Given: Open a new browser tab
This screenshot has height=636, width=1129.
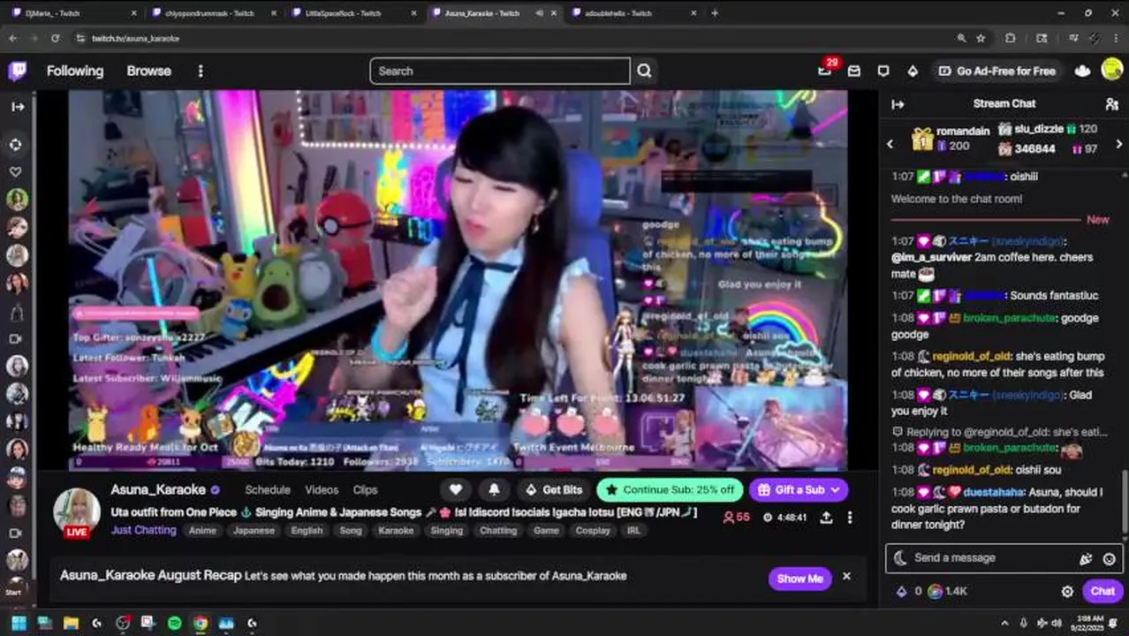Looking at the screenshot, I should click(715, 13).
